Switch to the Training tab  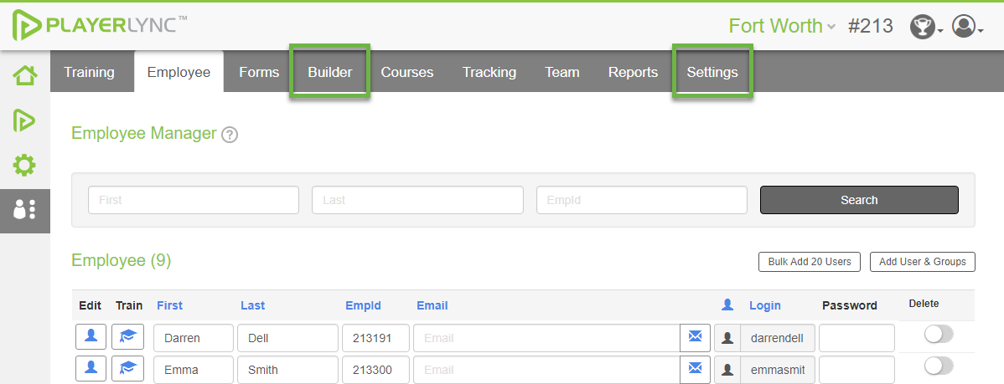tap(89, 72)
